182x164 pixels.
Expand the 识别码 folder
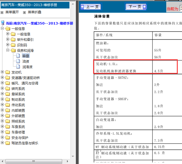[x=8, y=44]
